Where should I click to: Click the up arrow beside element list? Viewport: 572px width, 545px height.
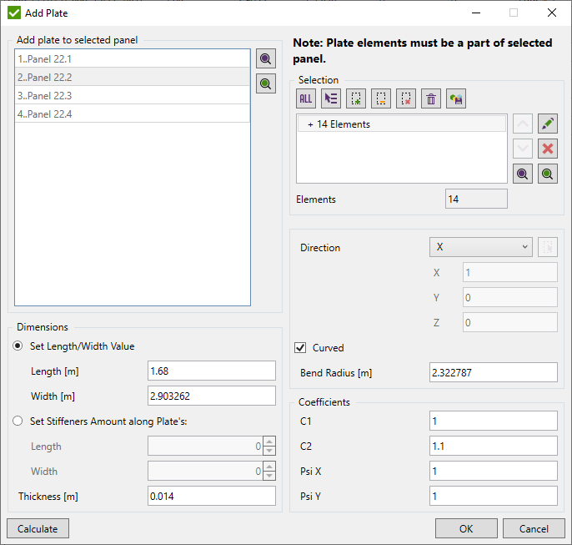pos(522,124)
